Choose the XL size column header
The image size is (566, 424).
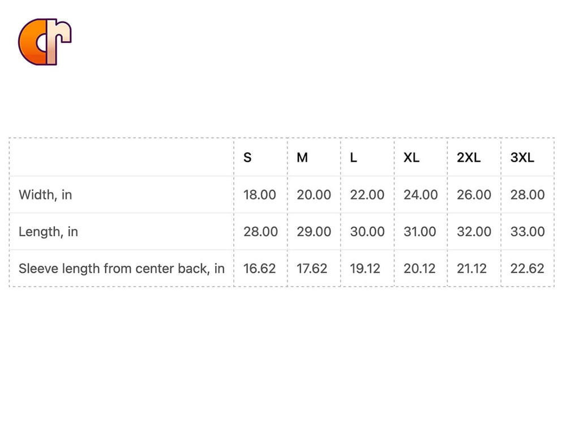(411, 158)
